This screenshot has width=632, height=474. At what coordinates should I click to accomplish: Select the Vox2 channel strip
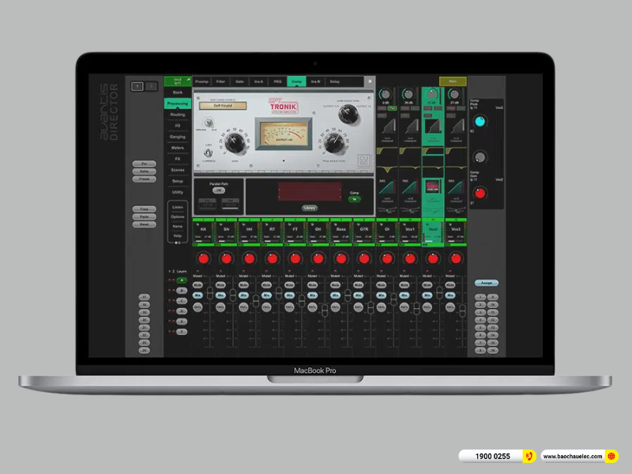pyautogui.click(x=432, y=229)
